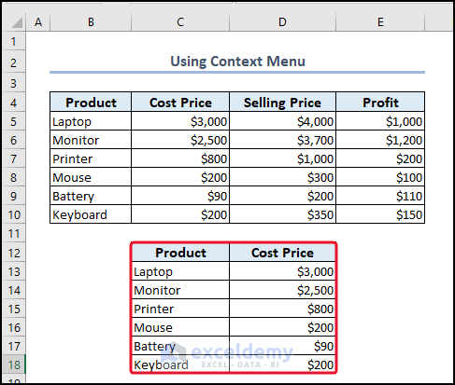Select the $3,700 selling price cell
This screenshot has width=455, height=385.
pyautogui.click(x=282, y=140)
